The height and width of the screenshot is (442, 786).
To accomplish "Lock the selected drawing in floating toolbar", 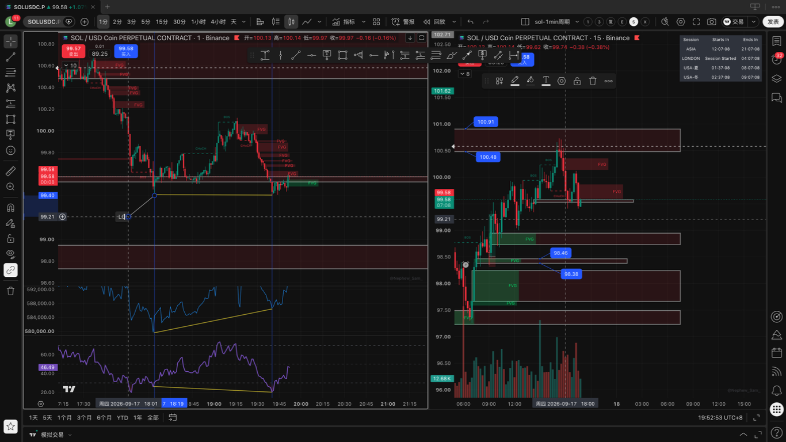I will (x=577, y=81).
